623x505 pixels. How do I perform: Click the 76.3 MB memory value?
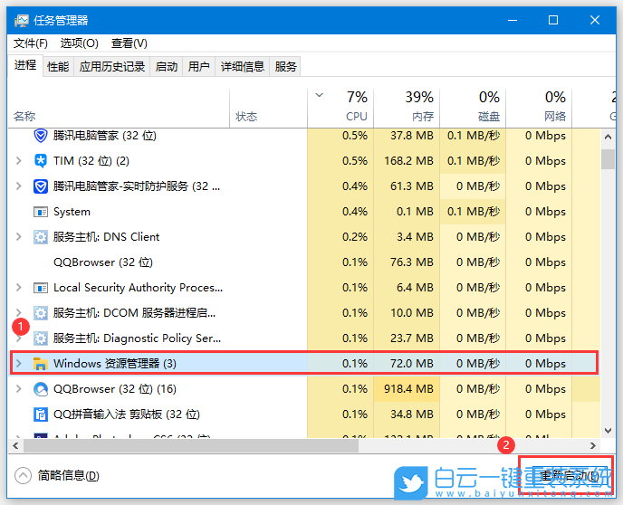pos(412,262)
